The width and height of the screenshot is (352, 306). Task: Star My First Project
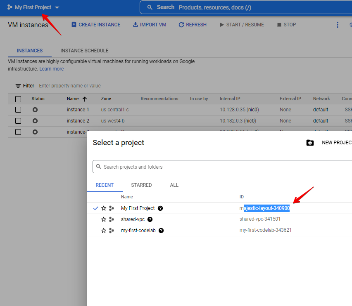(104, 208)
